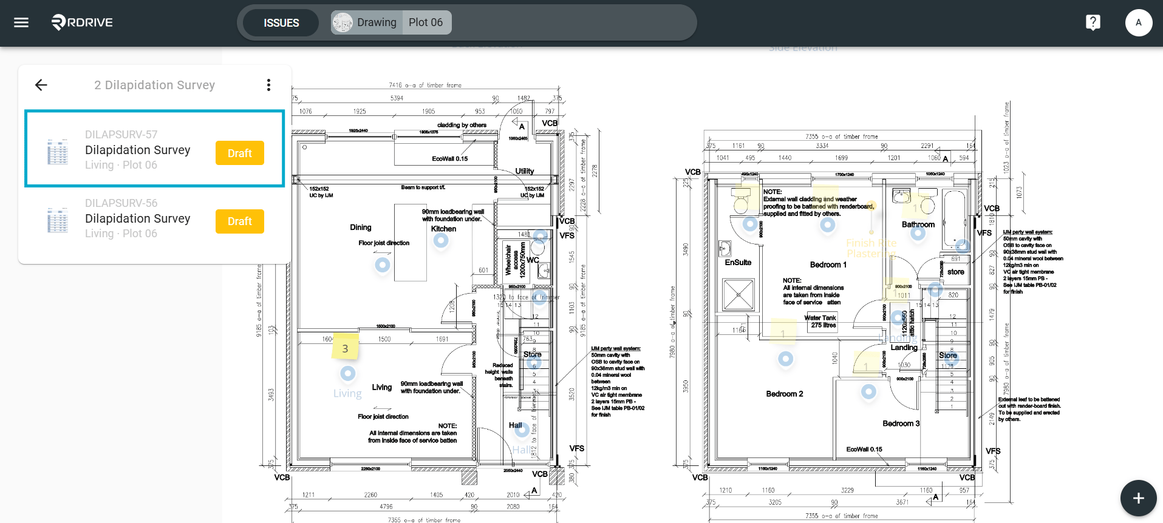Open the three-dot options for Dilapidation Survey panel
The height and width of the screenshot is (523, 1163).
tap(268, 85)
